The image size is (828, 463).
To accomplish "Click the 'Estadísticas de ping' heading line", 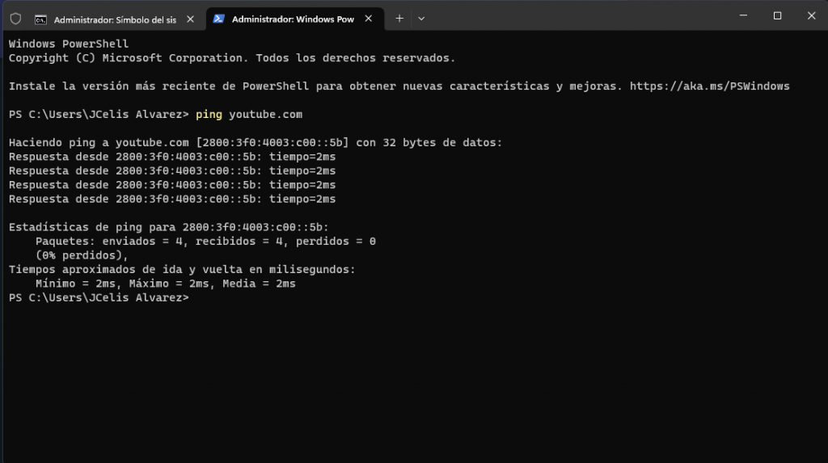I will pos(168,227).
